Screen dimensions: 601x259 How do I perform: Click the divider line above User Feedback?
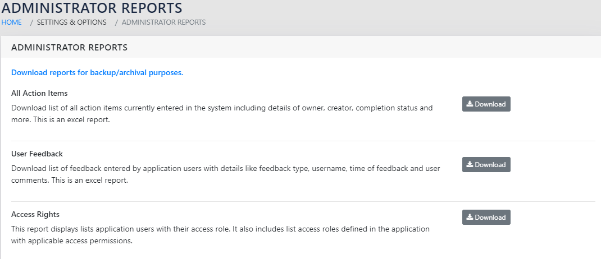(x=303, y=141)
